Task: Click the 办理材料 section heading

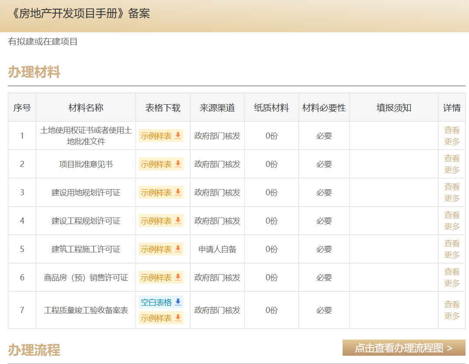Action: pyautogui.click(x=34, y=72)
